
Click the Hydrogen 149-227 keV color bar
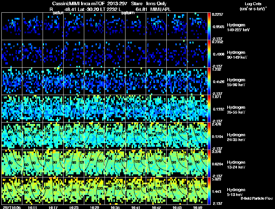(x=210, y=26)
